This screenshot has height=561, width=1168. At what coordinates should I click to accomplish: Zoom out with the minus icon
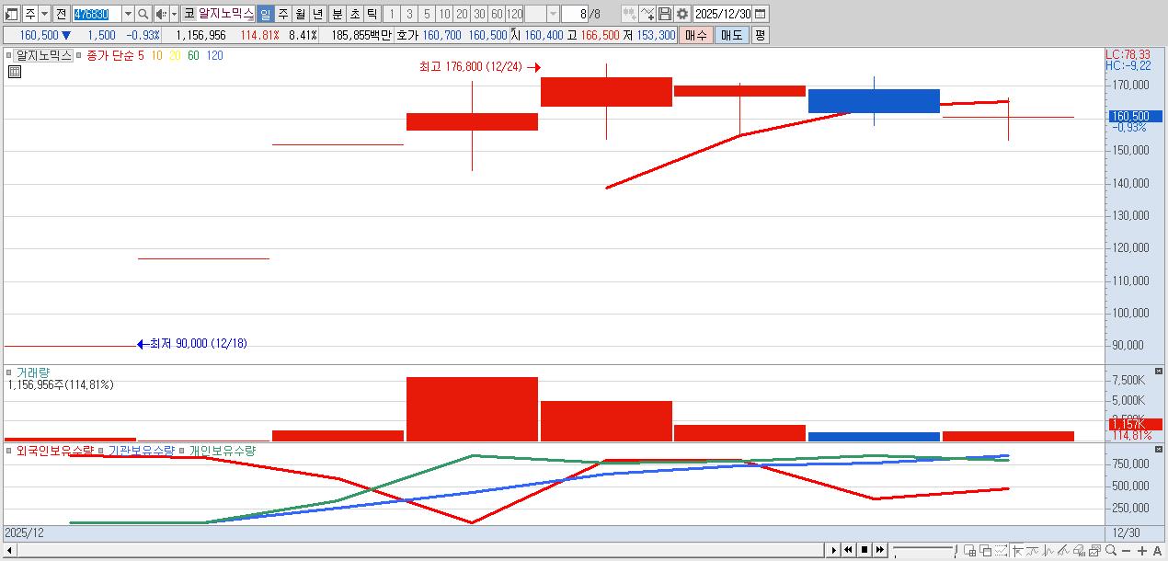[1126, 551]
